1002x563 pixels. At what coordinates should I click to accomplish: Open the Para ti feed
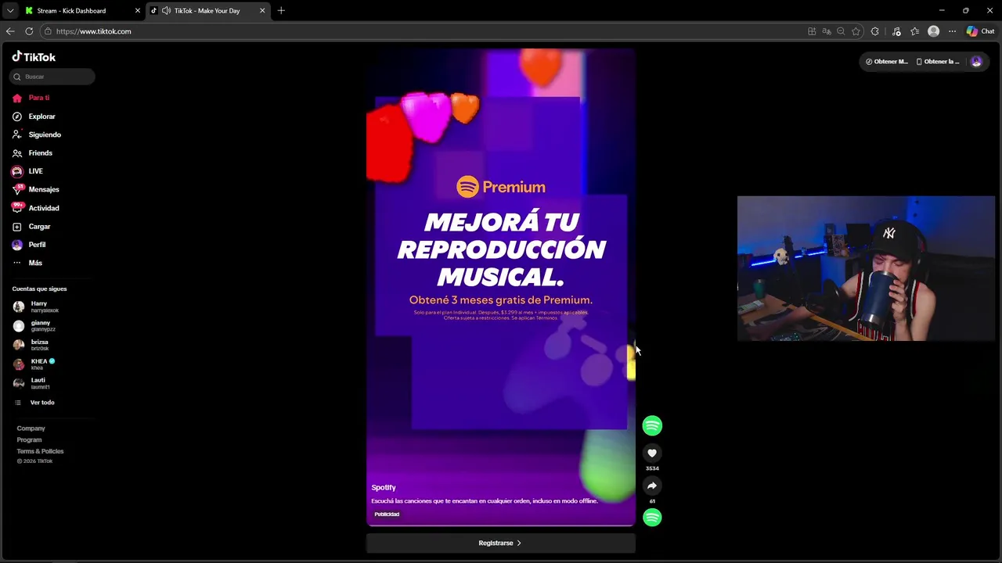[38, 98]
